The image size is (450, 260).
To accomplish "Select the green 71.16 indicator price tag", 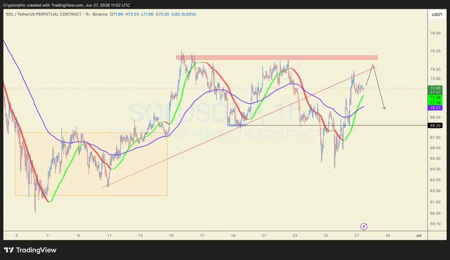I will click(435, 103).
